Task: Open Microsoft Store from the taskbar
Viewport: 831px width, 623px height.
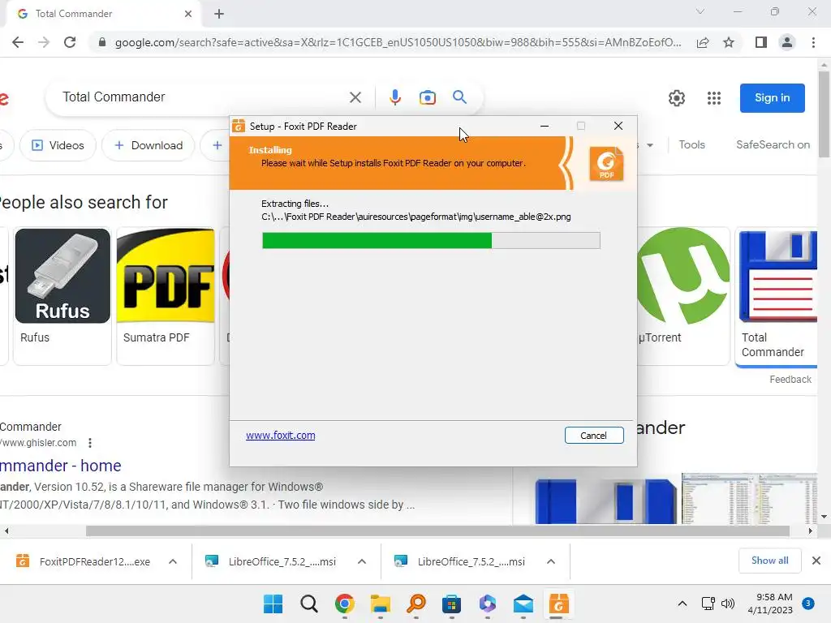Action: pyautogui.click(x=451, y=604)
